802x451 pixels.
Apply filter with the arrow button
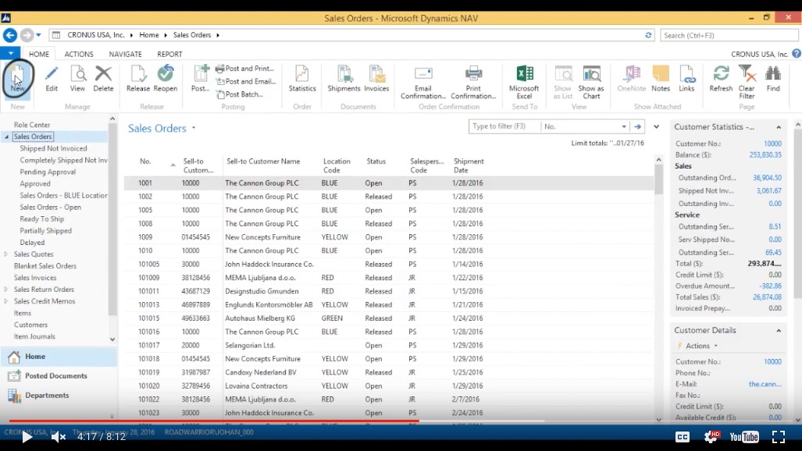point(637,126)
